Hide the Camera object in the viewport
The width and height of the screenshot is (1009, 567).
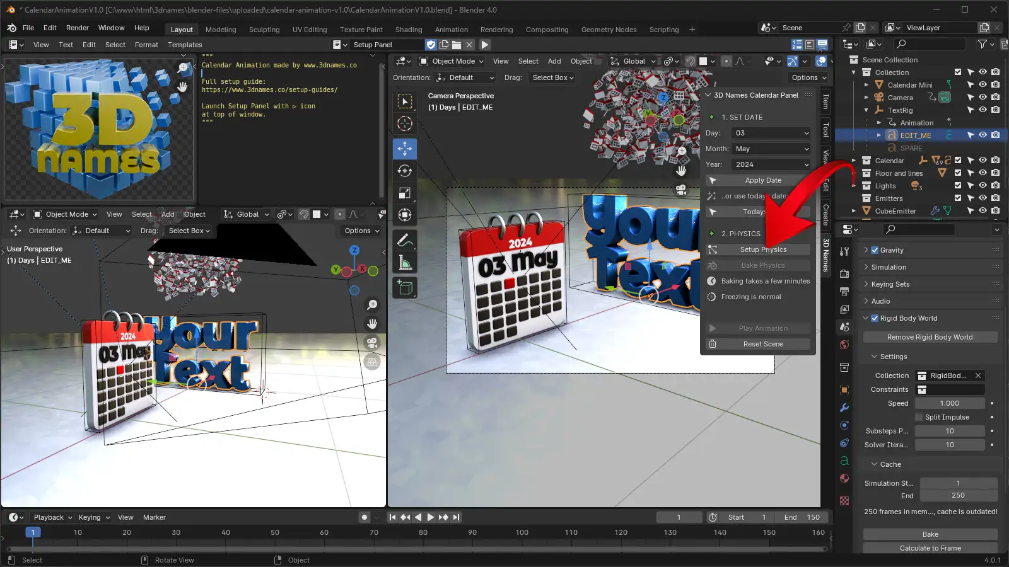983,98
